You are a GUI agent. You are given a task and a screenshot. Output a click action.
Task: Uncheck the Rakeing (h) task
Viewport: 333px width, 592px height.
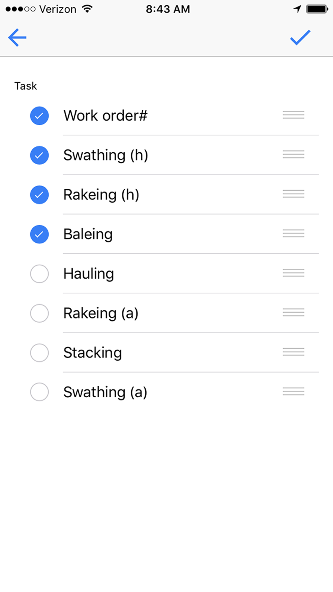(39, 195)
